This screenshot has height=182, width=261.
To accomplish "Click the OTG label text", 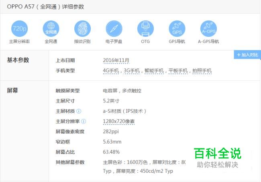I will point(145,41).
